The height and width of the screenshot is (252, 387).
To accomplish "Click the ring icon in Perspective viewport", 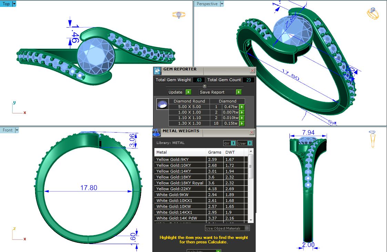I will [x=373, y=13].
